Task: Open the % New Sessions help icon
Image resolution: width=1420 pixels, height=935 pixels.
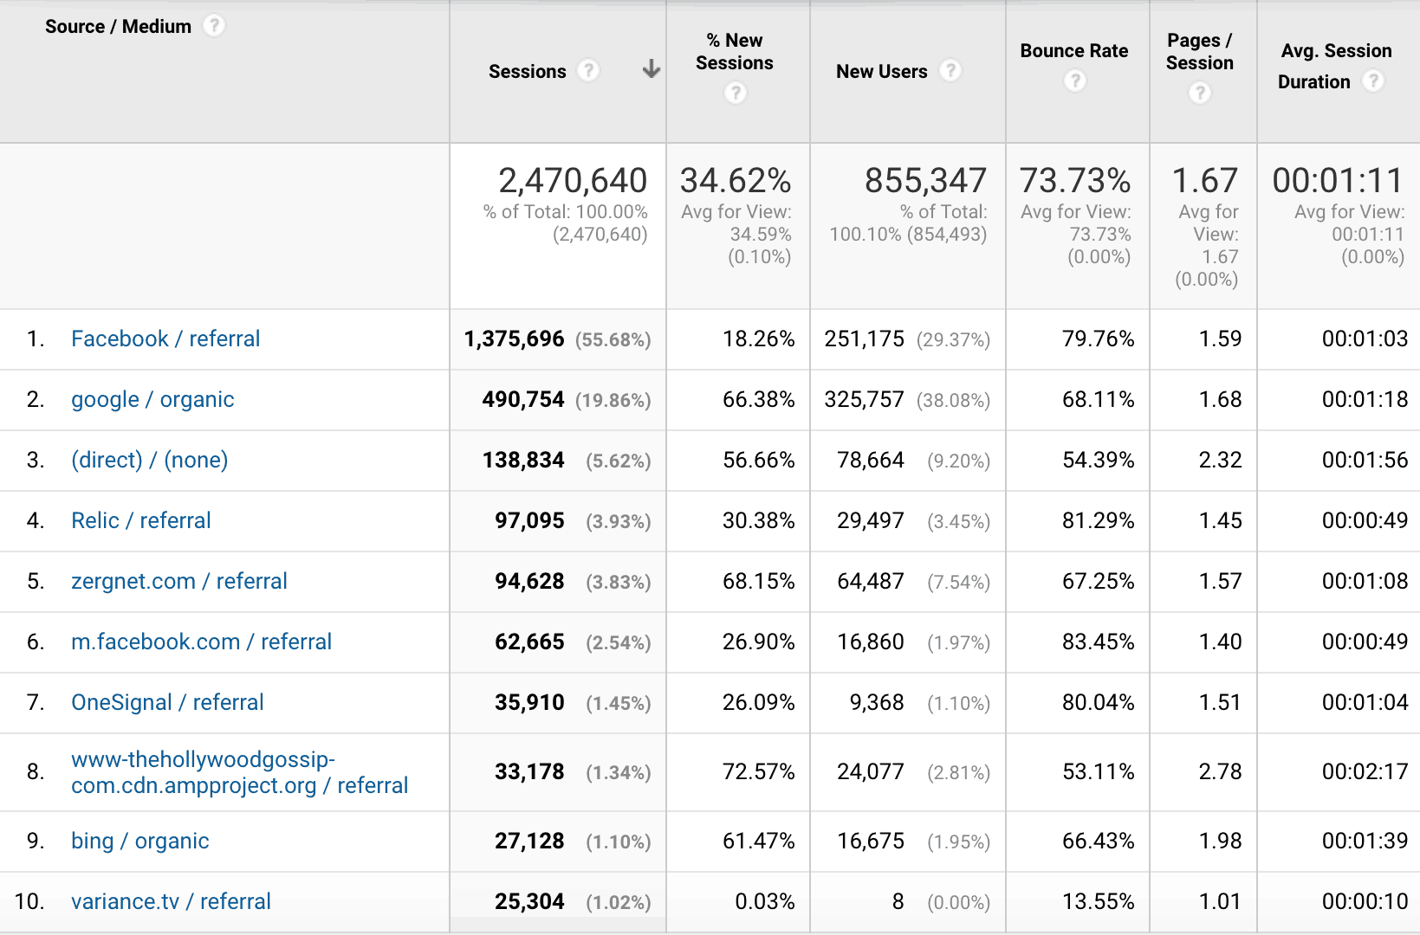Action: click(735, 93)
